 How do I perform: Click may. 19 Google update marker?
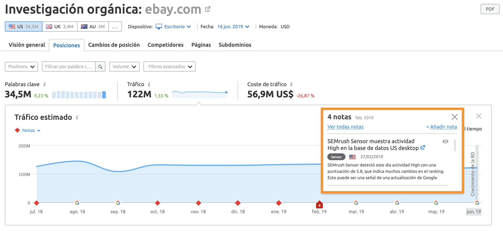click(x=436, y=203)
